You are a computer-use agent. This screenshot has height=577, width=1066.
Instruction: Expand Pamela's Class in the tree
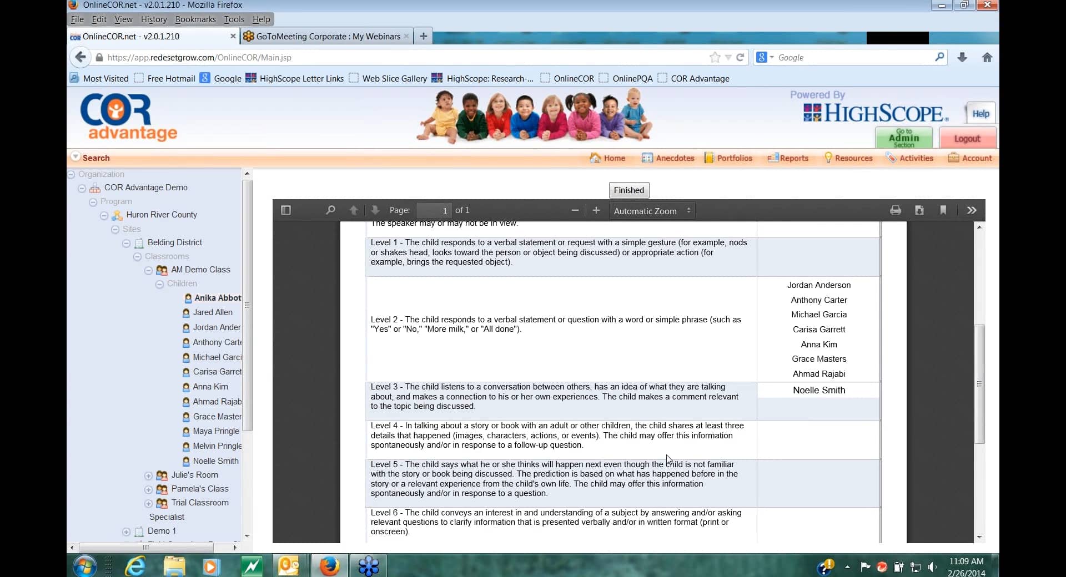(148, 490)
